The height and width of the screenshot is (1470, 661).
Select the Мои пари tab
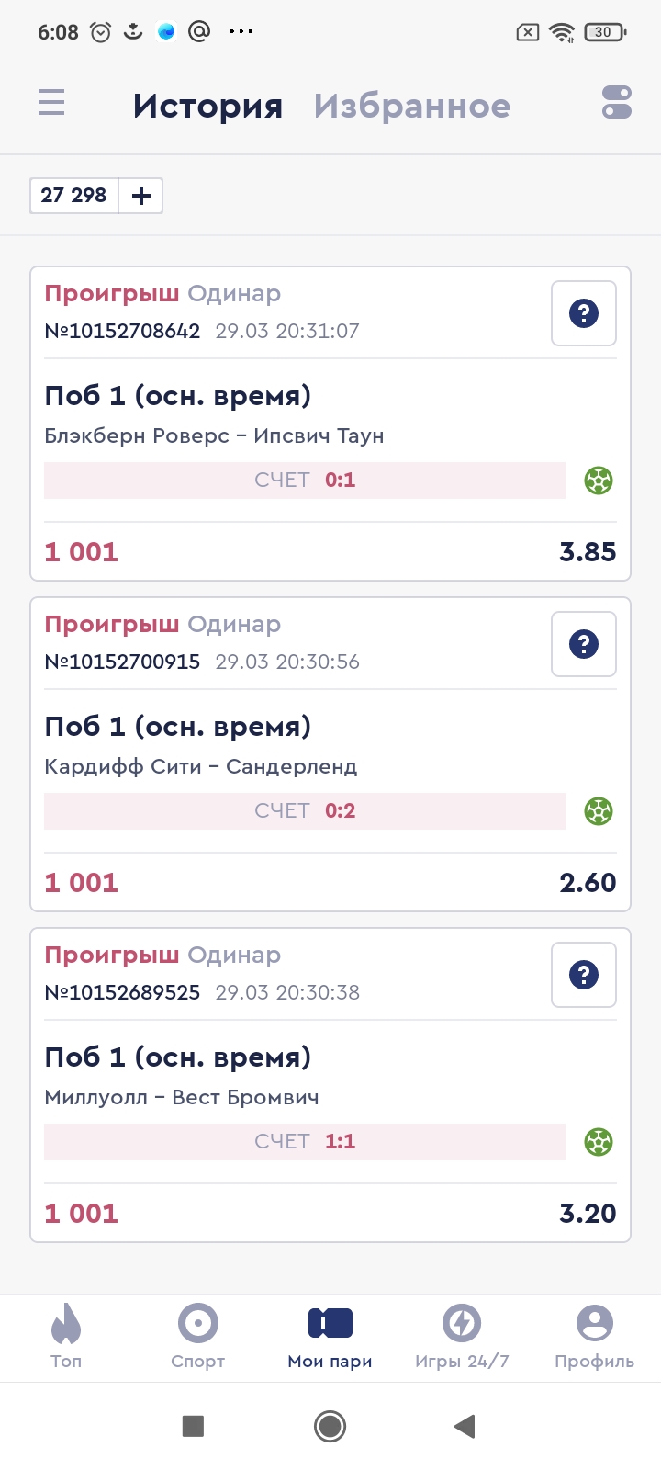tap(330, 1336)
